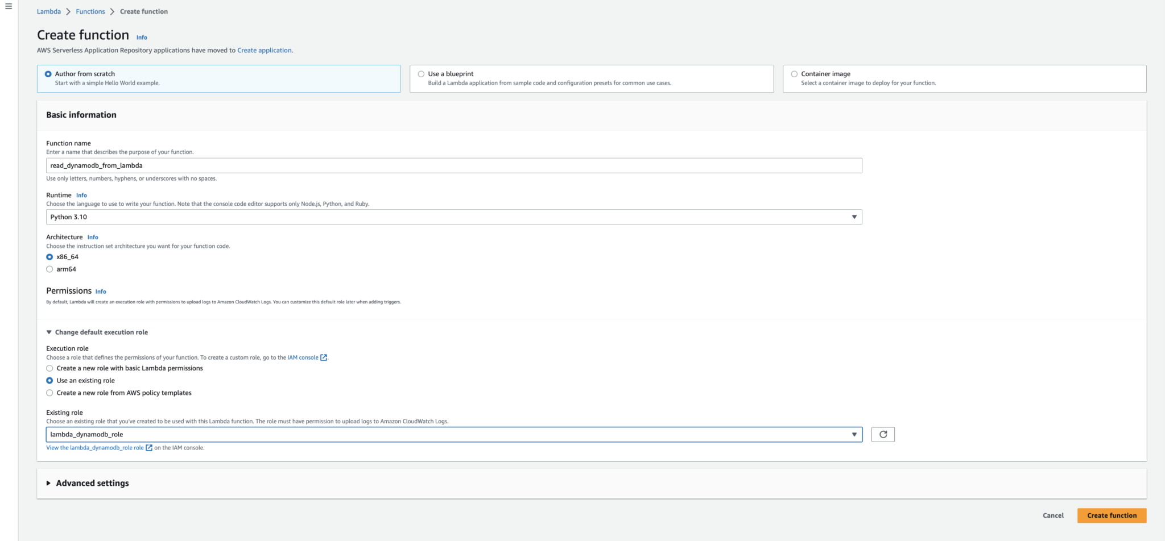Expand the Advanced settings section

(92, 483)
